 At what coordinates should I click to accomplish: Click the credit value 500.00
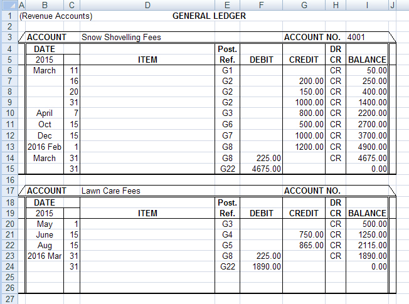click(311, 124)
